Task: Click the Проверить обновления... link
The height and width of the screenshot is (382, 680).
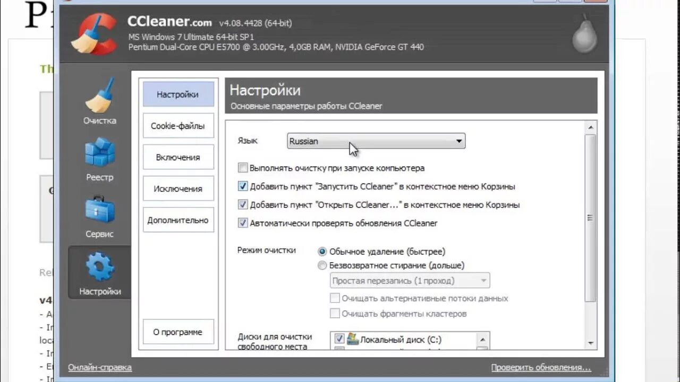Action: tap(541, 367)
